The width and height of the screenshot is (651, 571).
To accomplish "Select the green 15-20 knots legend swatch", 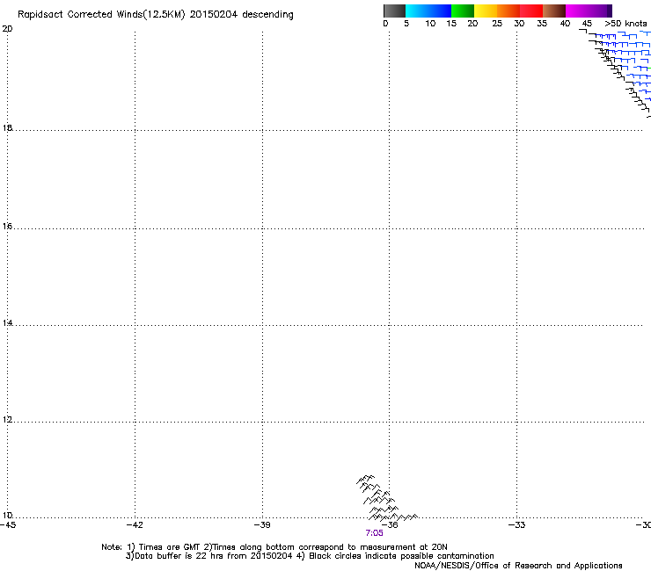I will coord(463,11).
